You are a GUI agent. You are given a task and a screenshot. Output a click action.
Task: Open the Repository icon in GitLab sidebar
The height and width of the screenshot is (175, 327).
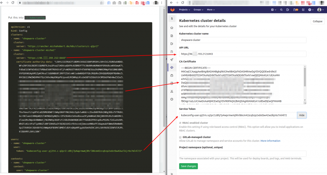coord(172,36)
